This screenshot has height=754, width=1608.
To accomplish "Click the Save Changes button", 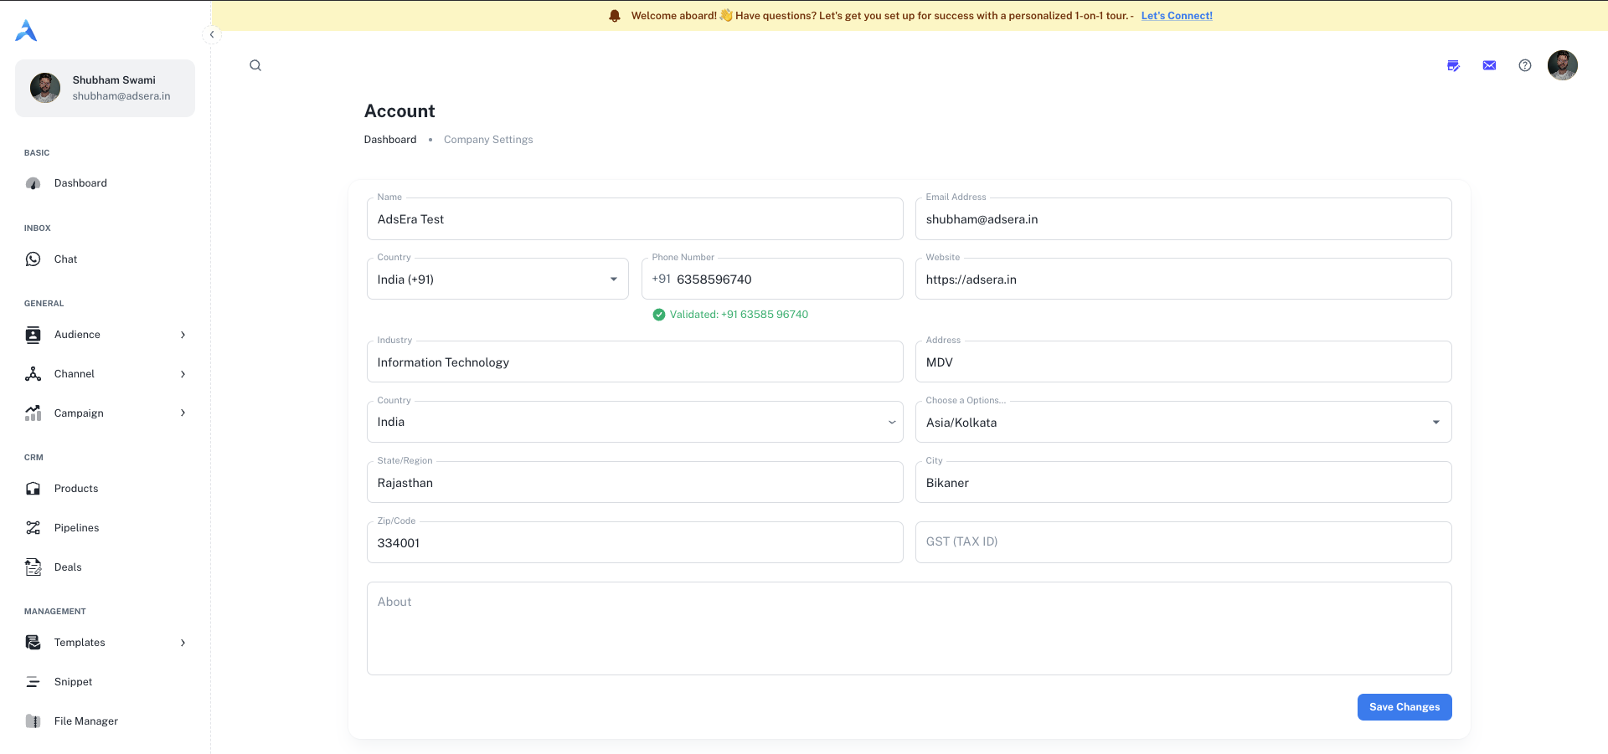I will coord(1404,707).
